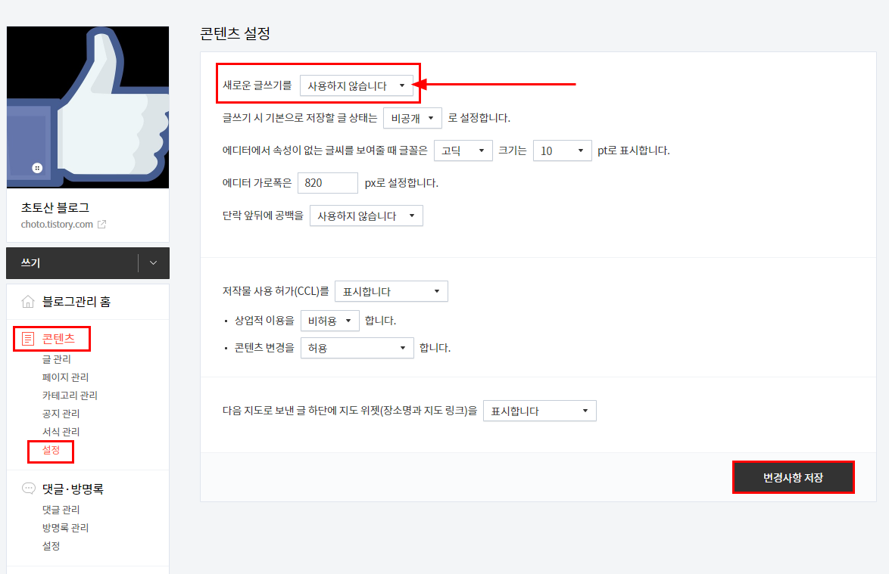
Task: Click the 초토산 블로그 title
Action: (55, 207)
